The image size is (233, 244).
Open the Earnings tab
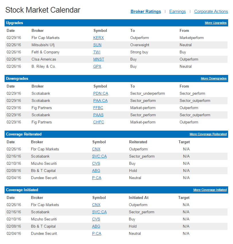click(x=177, y=11)
